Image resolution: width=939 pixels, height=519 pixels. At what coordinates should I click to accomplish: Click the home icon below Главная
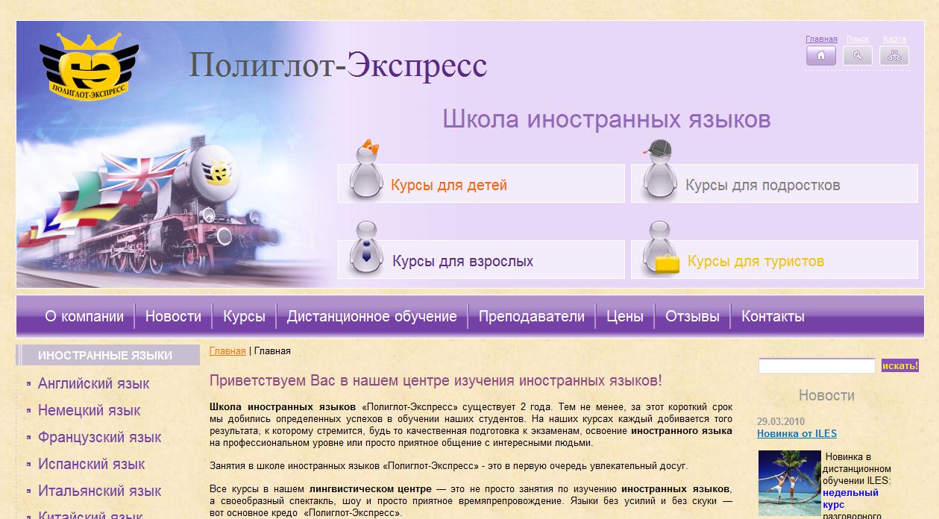820,55
